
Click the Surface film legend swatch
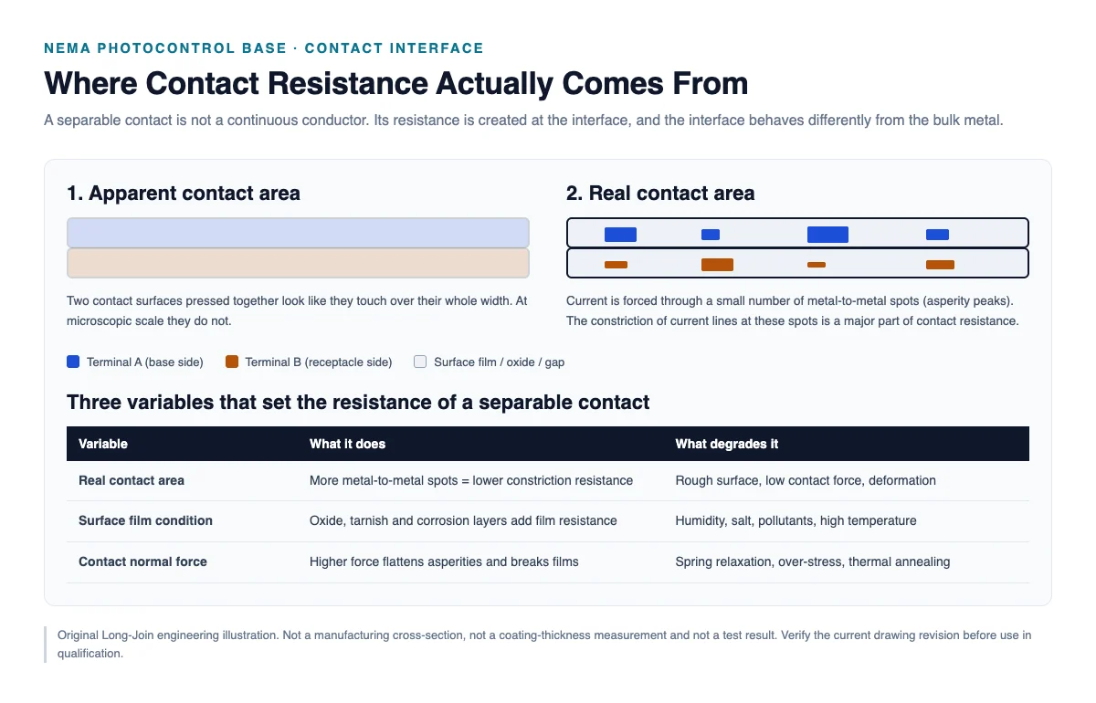click(x=420, y=362)
